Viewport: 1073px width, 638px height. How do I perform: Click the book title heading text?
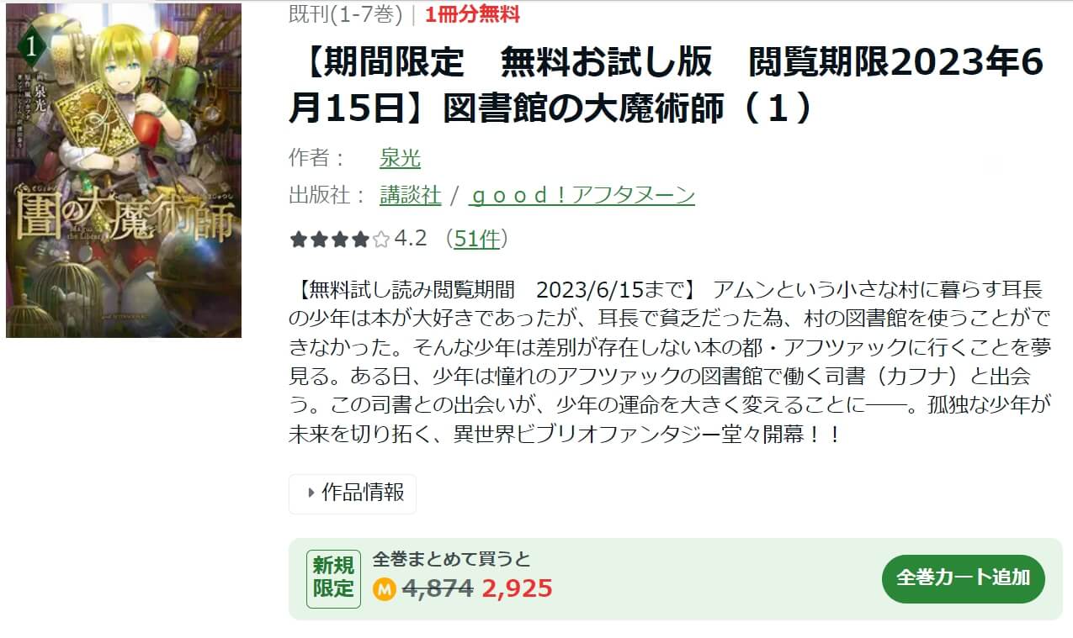667,86
